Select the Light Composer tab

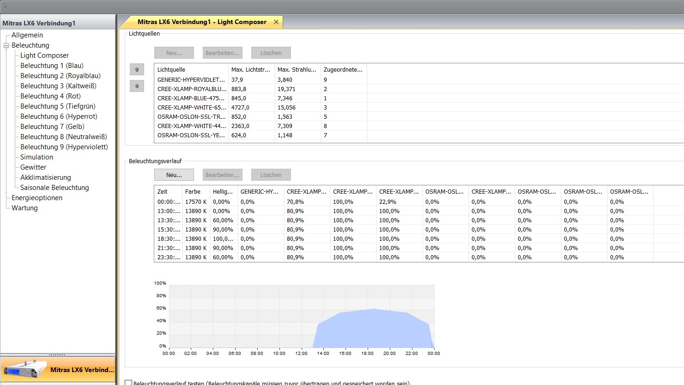click(x=201, y=22)
